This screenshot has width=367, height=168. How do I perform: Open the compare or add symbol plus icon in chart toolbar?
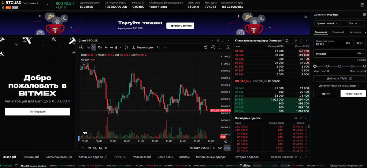pyautogui.click(x=81, y=47)
